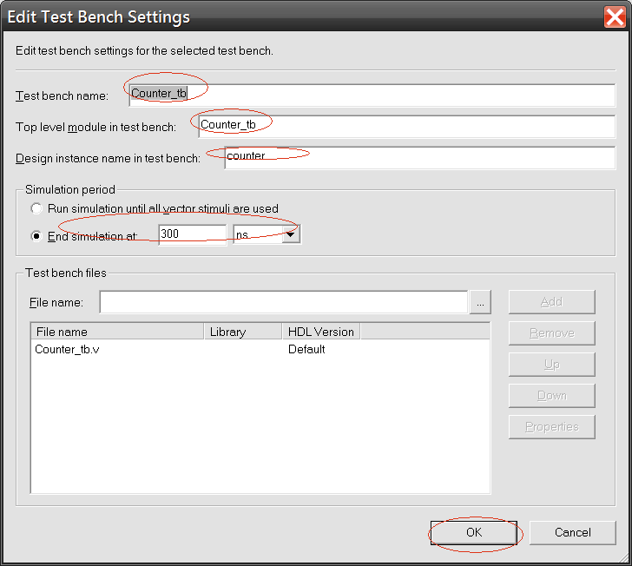Click the Down button
The height and width of the screenshot is (566, 632).
pyautogui.click(x=551, y=396)
